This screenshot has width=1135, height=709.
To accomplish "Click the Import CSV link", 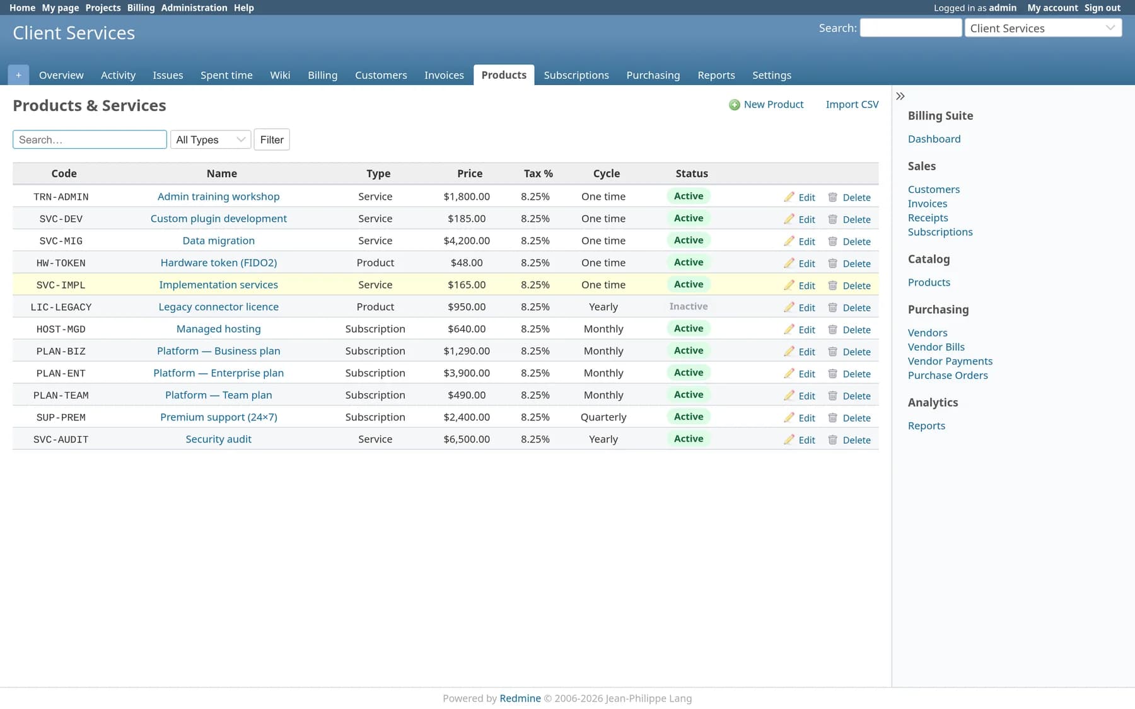I will [x=852, y=105].
